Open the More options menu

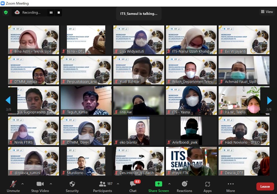[230, 186]
